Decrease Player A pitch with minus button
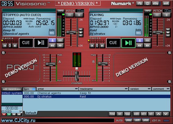 tap(70, 15)
